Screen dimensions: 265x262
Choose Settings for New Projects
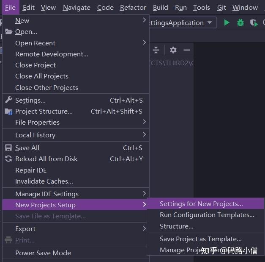click(x=201, y=204)
